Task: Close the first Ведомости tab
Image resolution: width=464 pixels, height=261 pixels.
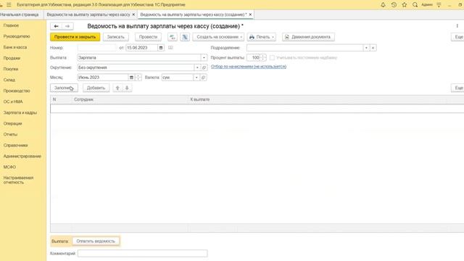Action: (133, 14)
